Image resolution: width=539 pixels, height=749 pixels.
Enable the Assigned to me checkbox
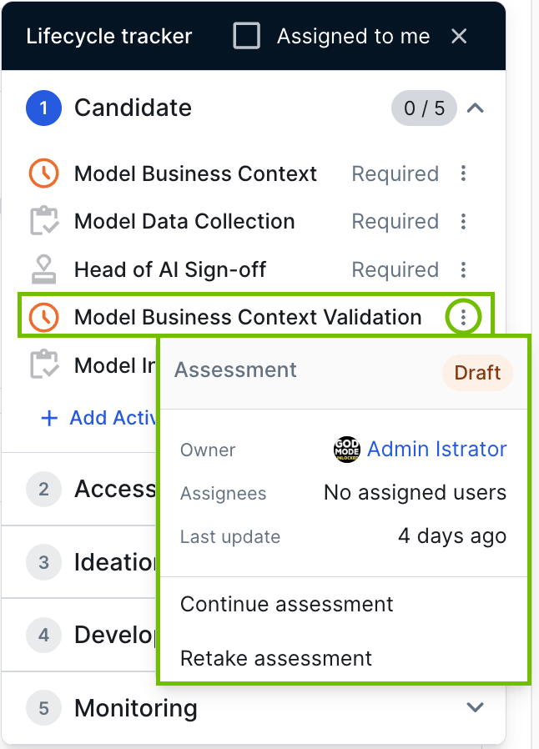click(x=246, y=36)
